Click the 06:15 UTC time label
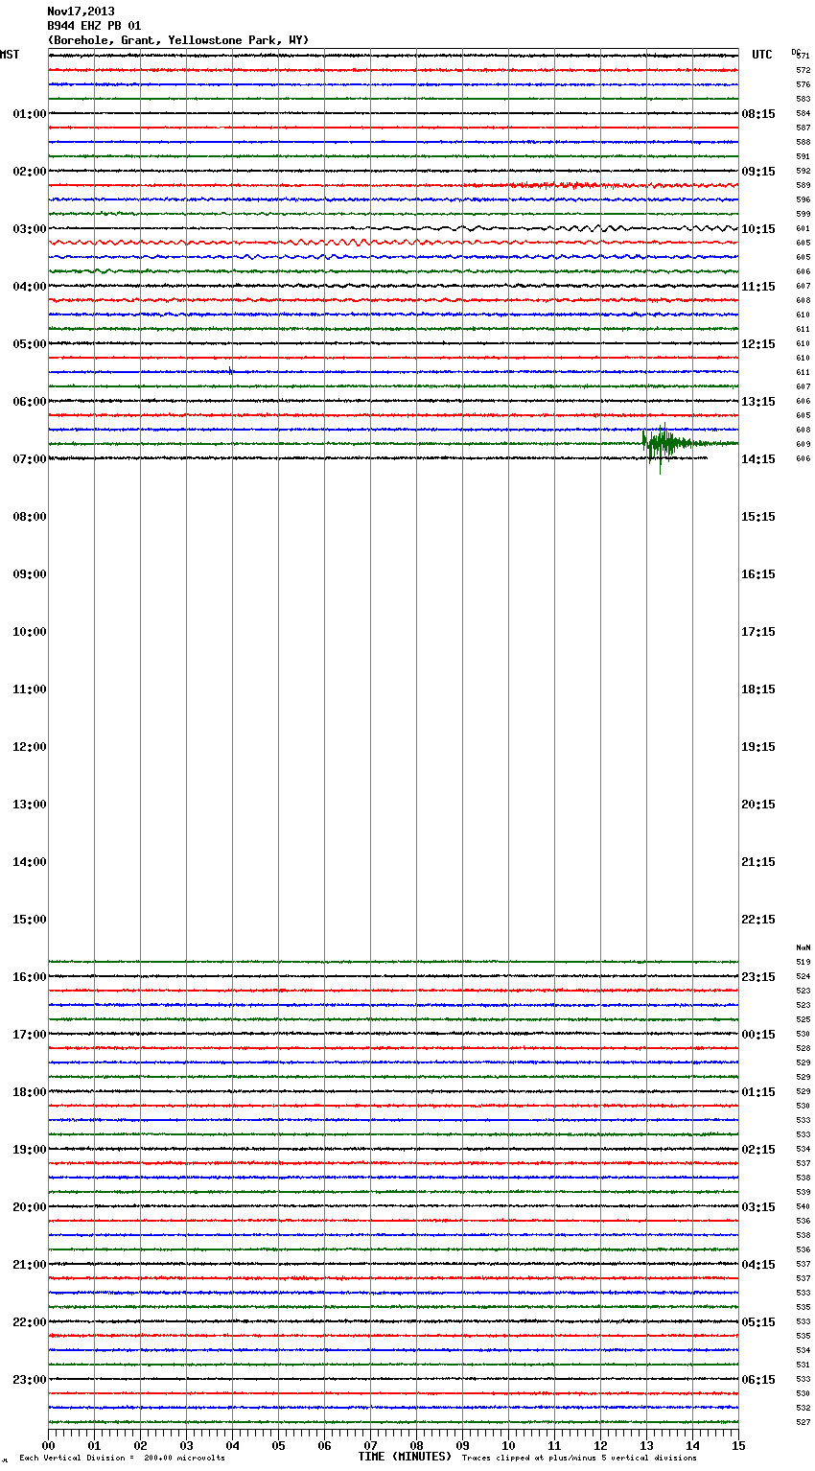This screenshot has height=1471, width=815. (758, 1380)
